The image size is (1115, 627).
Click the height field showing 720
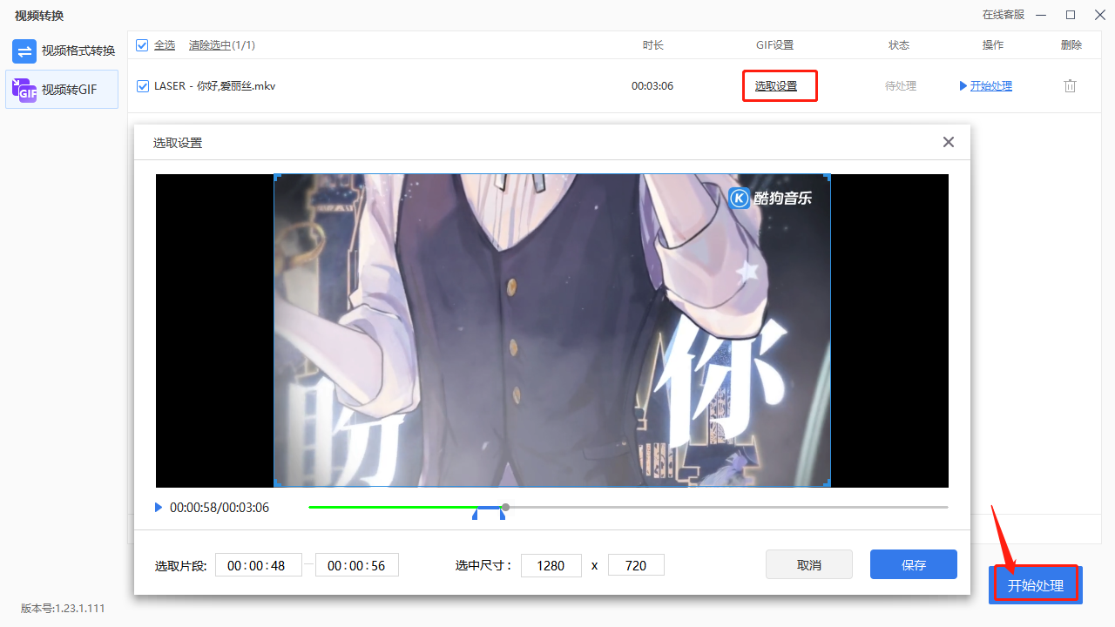coord(636,565)
